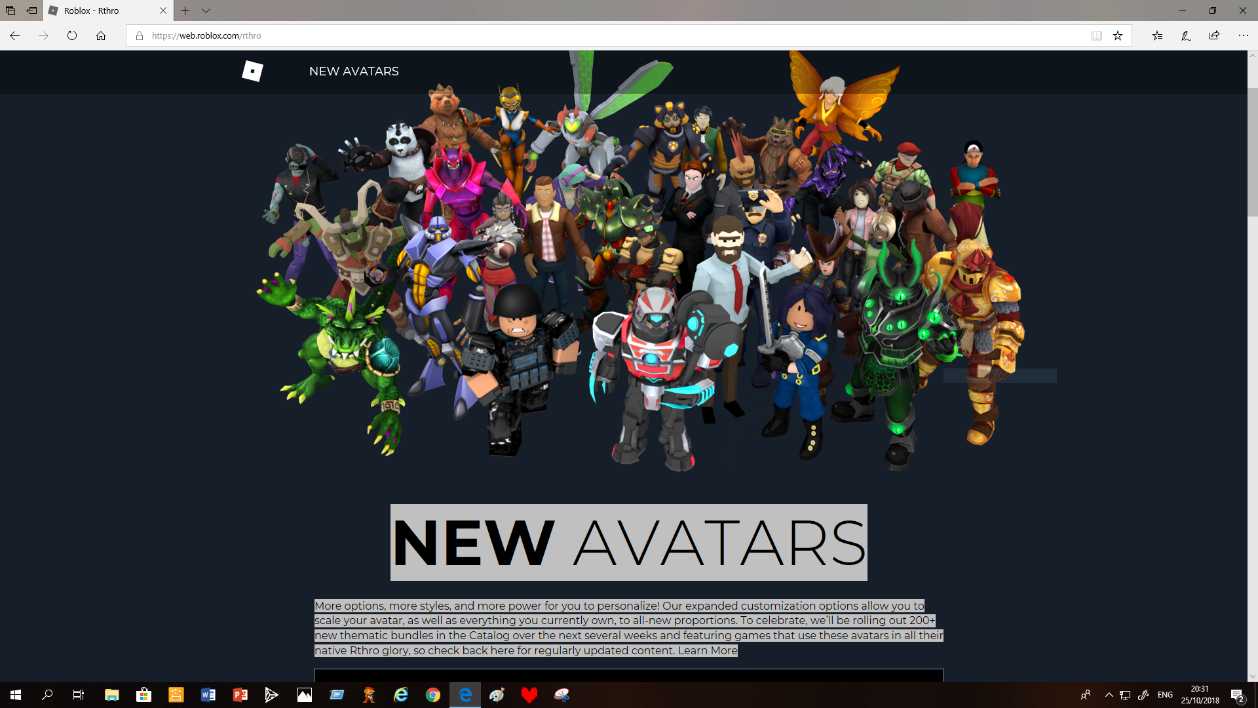Share this page icon
The width and height of the screenshot is (1258, 708).
click(x=1214, y=35)
